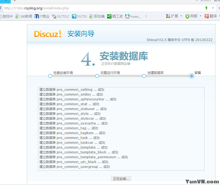Click the pre_common_taskvar log line
Screen dimensions: 220x185
coord(72,143)
